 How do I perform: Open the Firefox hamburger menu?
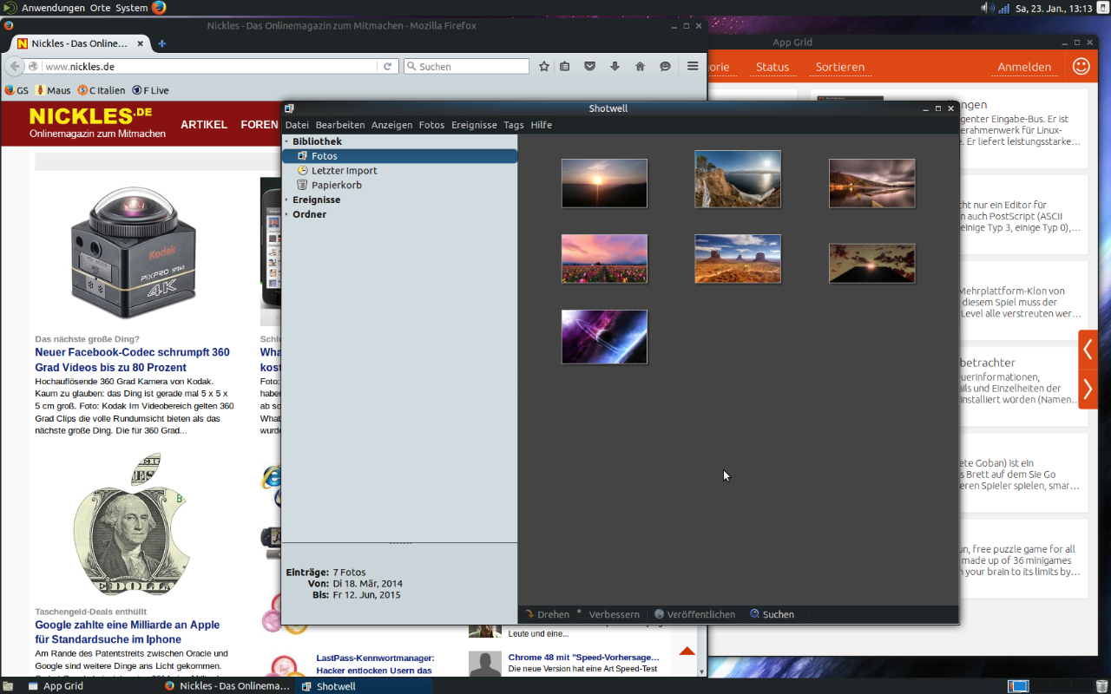pos(693,66)
